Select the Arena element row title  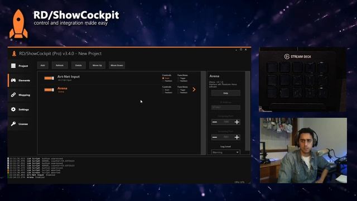click(62, 88)
